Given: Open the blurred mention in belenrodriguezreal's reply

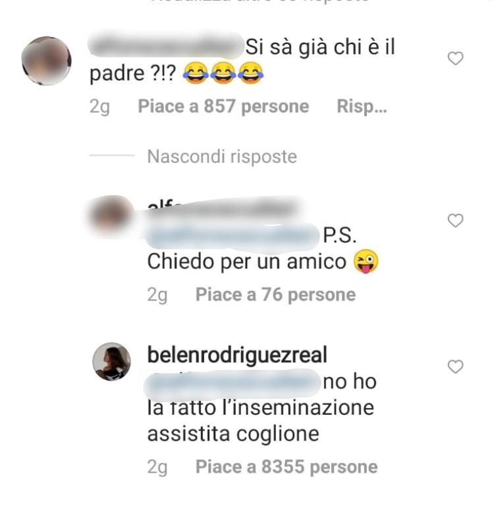Looking at the screenshot, I should point(232,382).
